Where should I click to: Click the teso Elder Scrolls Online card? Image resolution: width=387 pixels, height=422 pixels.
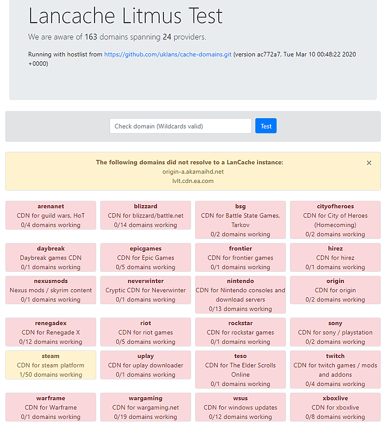click(x=241, y=369)
